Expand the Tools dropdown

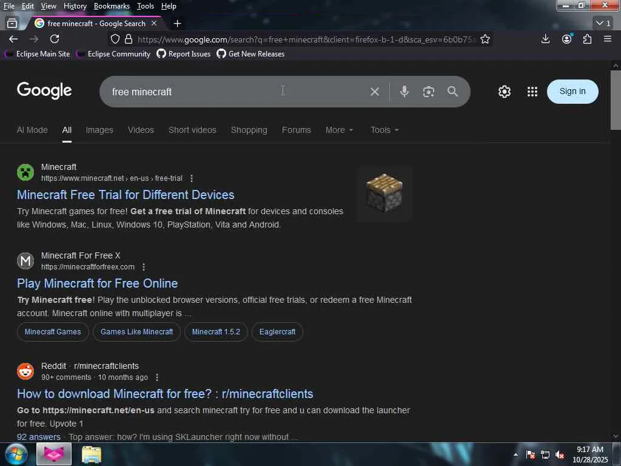(384, 130)
